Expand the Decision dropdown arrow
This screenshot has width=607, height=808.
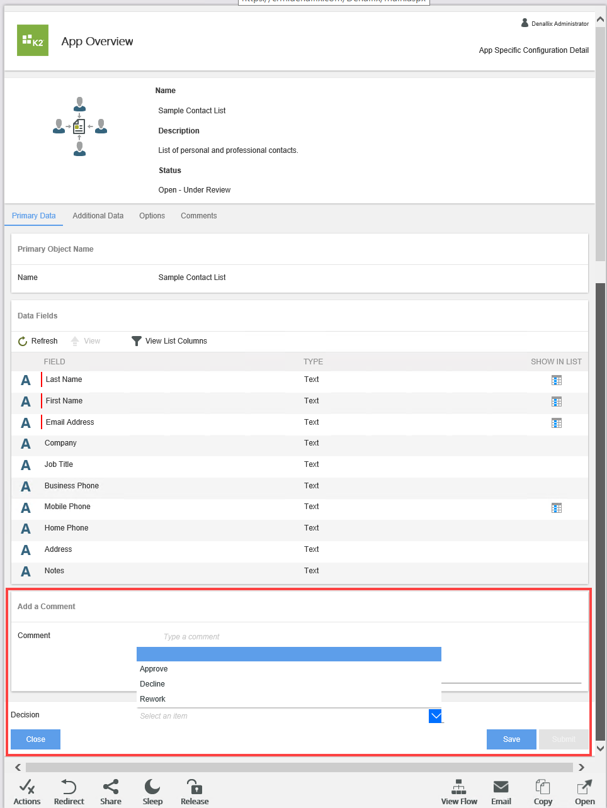click(x=435, y=716)
